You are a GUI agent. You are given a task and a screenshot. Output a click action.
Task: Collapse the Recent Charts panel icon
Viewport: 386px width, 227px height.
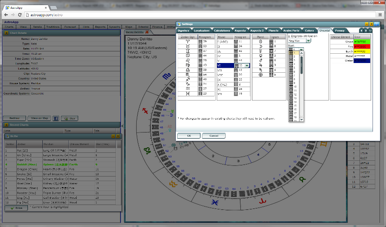pyautogui.click(x=6, y=125)
